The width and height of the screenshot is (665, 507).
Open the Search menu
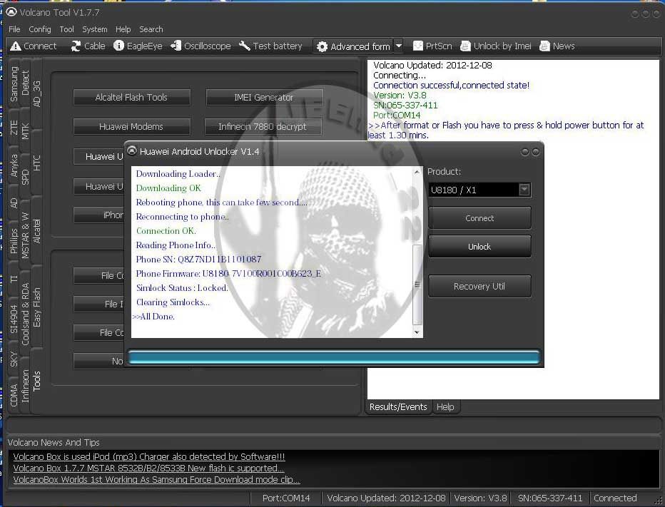(151, 29)
